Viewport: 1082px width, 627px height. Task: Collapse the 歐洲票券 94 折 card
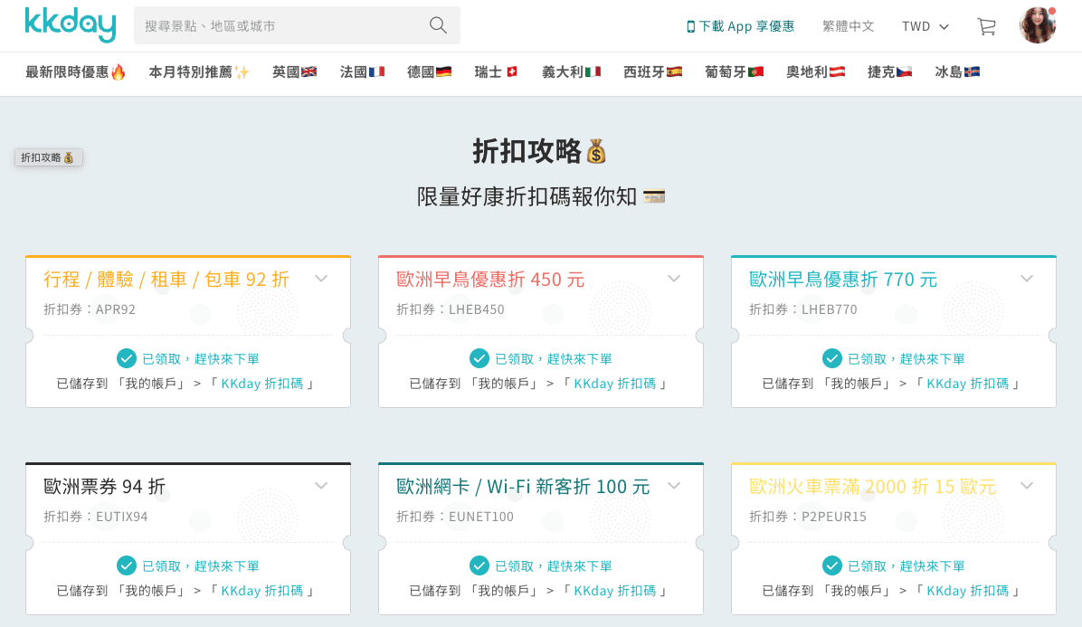tap(321, 485)
